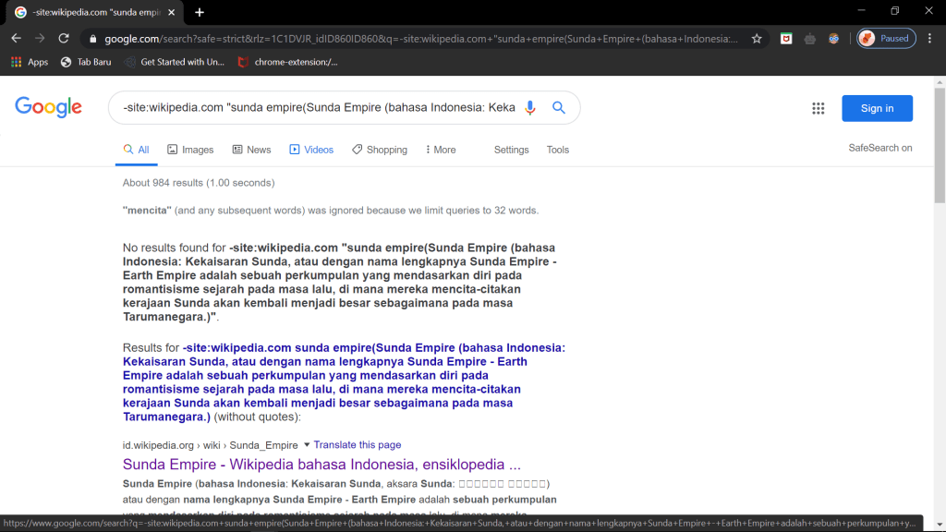Open the Sunda Empire Wikipedia result

[321, 464]
